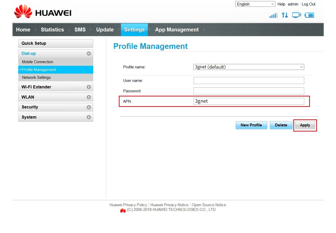This screenshot has height=233, width=336.
Task: Expand the System section
Action: (x=55, y=117)
